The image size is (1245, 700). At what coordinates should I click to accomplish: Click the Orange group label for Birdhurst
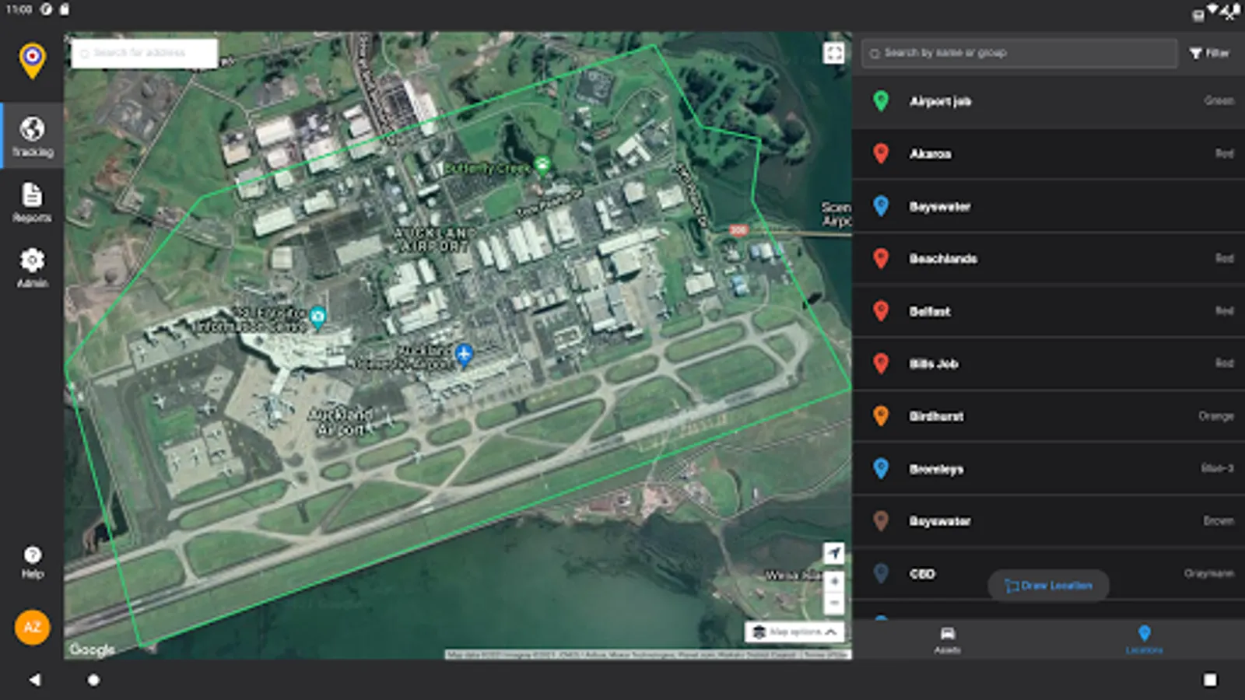(1216, 416)
